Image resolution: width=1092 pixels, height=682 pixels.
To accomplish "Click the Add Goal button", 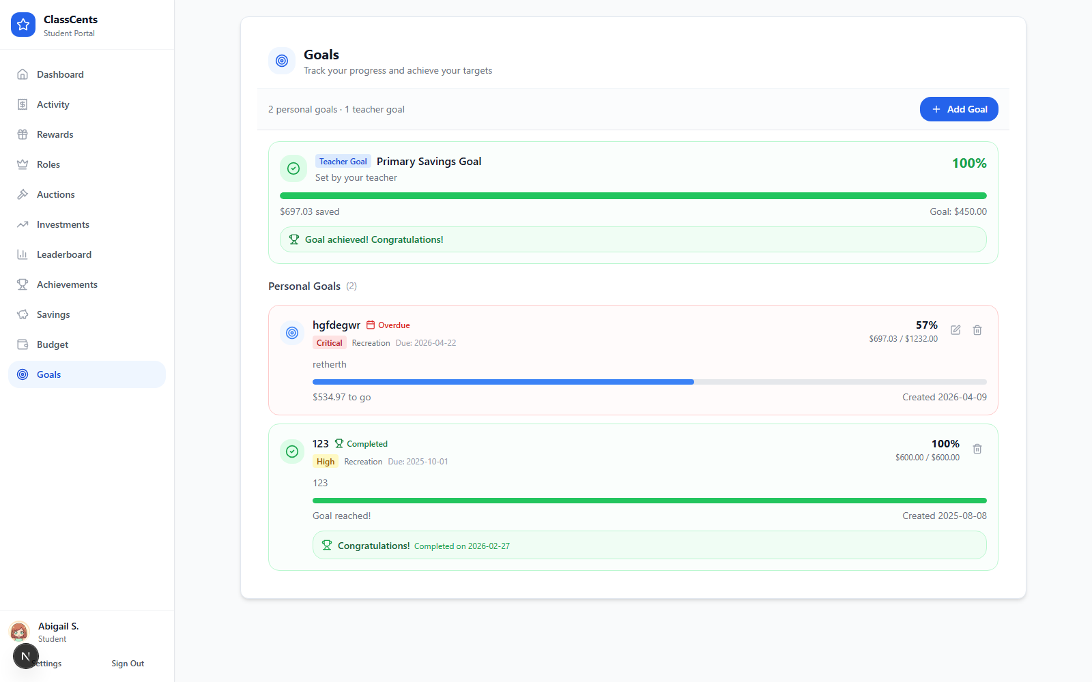I will 959,109.
